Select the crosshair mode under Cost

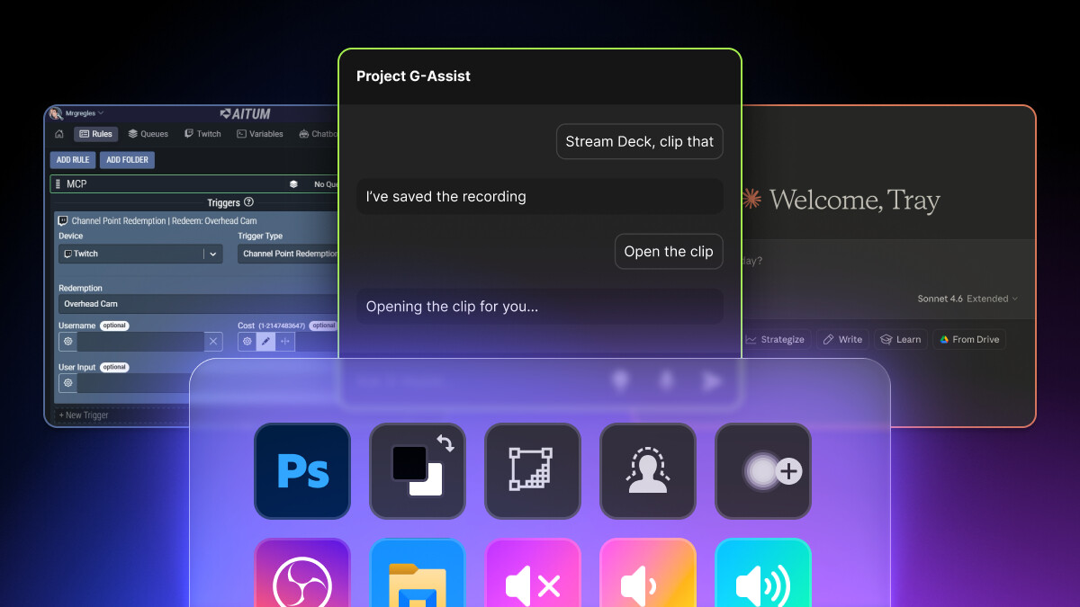[285, 342]
